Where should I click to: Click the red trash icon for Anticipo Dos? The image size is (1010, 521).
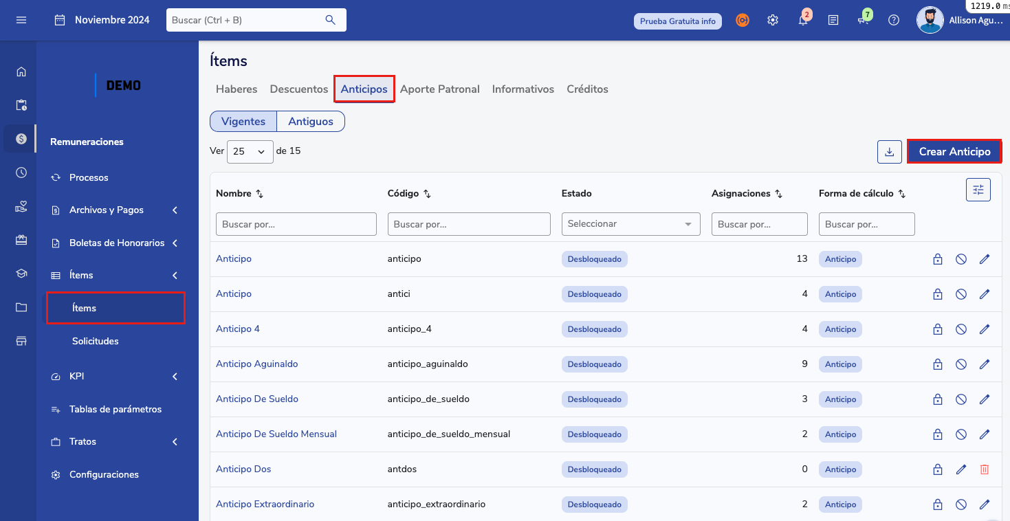click(984, 469)
